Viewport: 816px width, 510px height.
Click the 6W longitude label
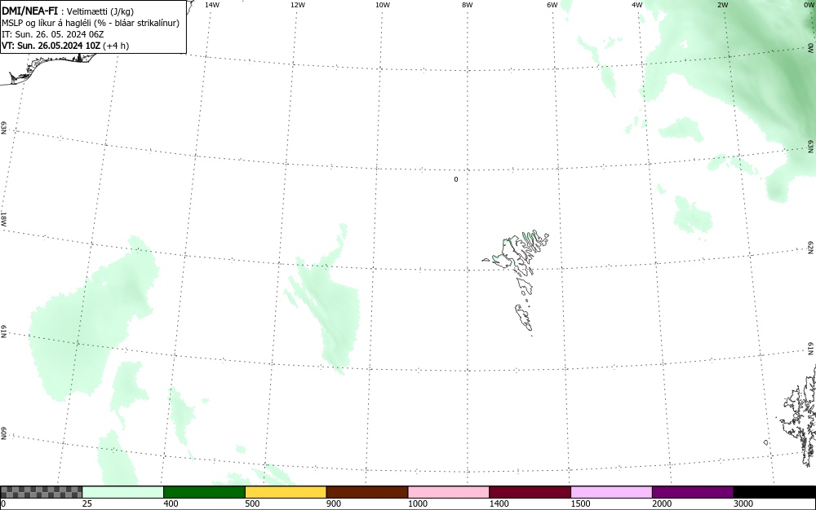point(552,5)
